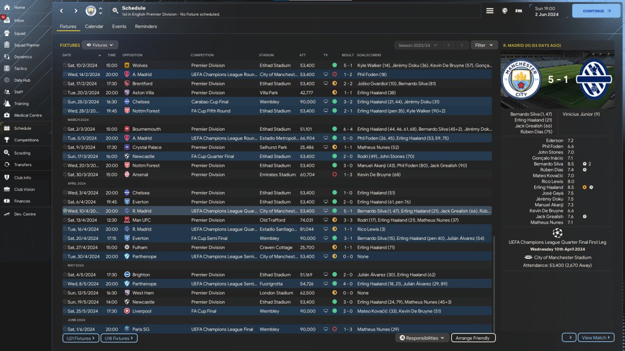Click the club switcher up/down chevrons

click(x=101, y=11)
